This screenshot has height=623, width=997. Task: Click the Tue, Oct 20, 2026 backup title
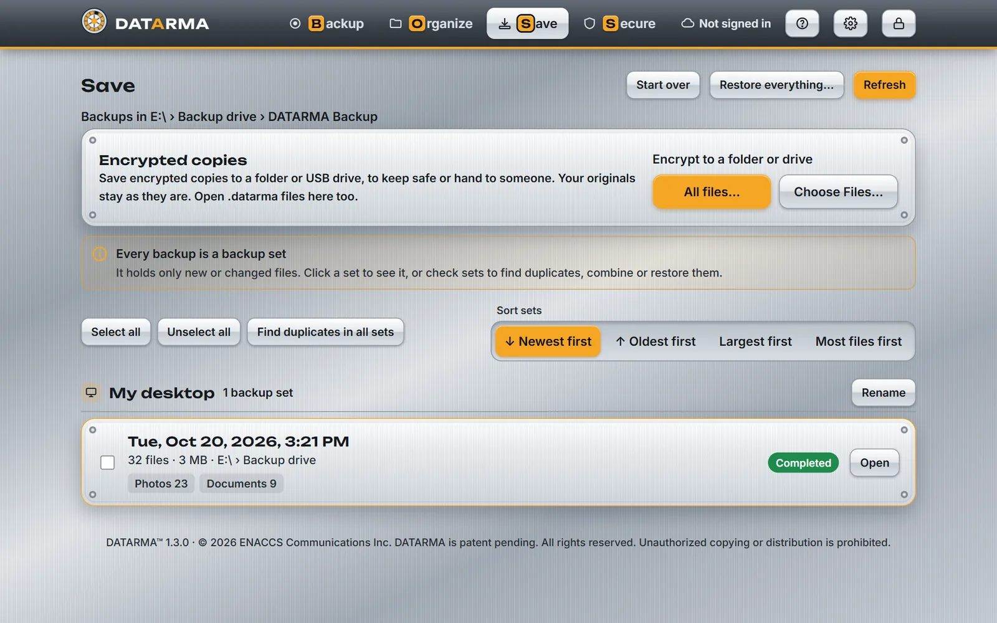(238, 442)
